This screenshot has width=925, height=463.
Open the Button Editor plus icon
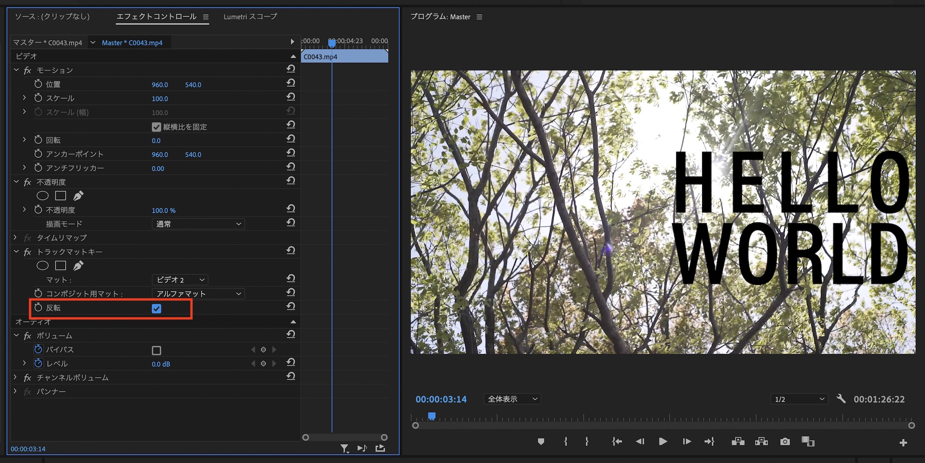pos(903,443)
